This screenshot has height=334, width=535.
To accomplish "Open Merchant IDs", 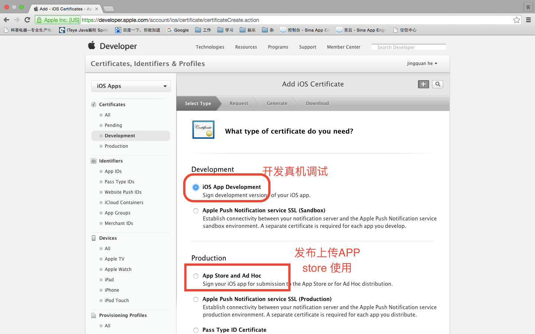I will [119, 223].
